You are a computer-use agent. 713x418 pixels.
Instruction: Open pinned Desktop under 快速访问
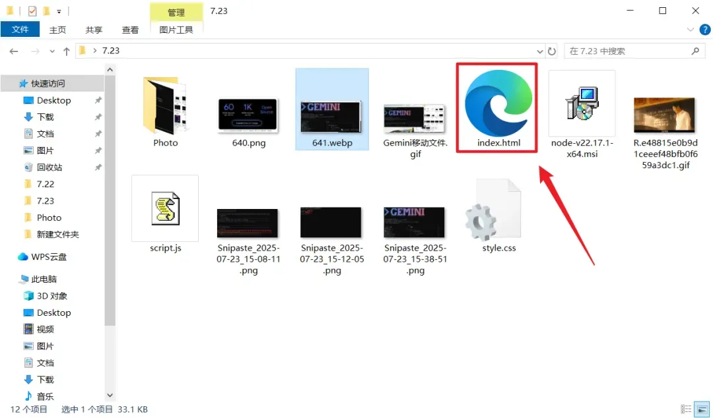(52, 100)
